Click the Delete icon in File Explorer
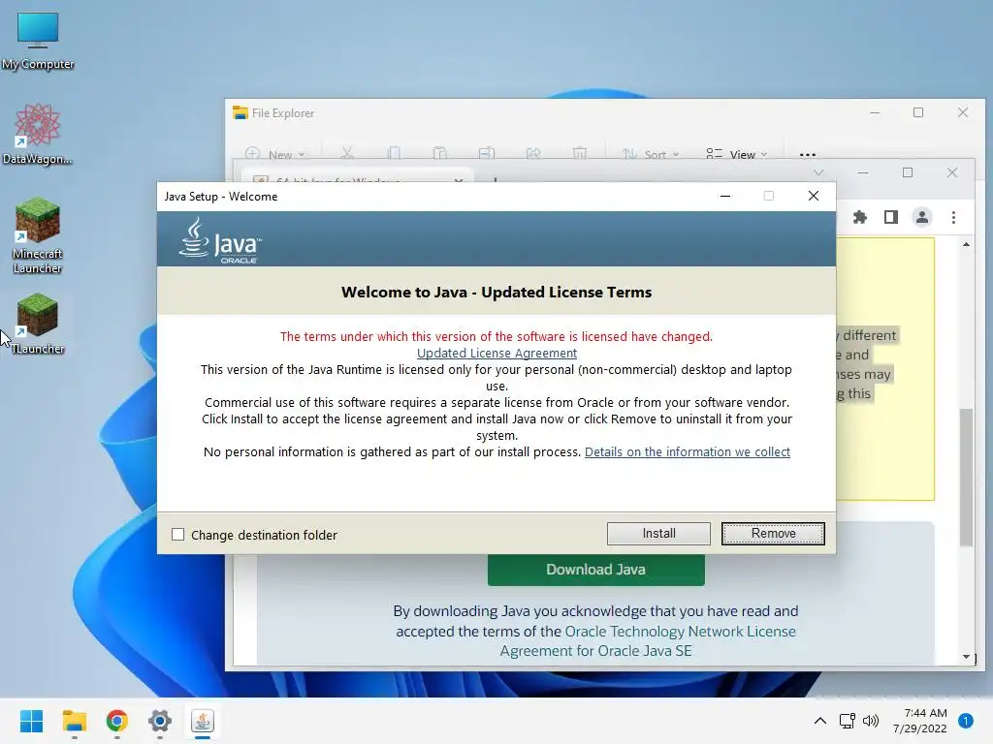 pos(580,154)
